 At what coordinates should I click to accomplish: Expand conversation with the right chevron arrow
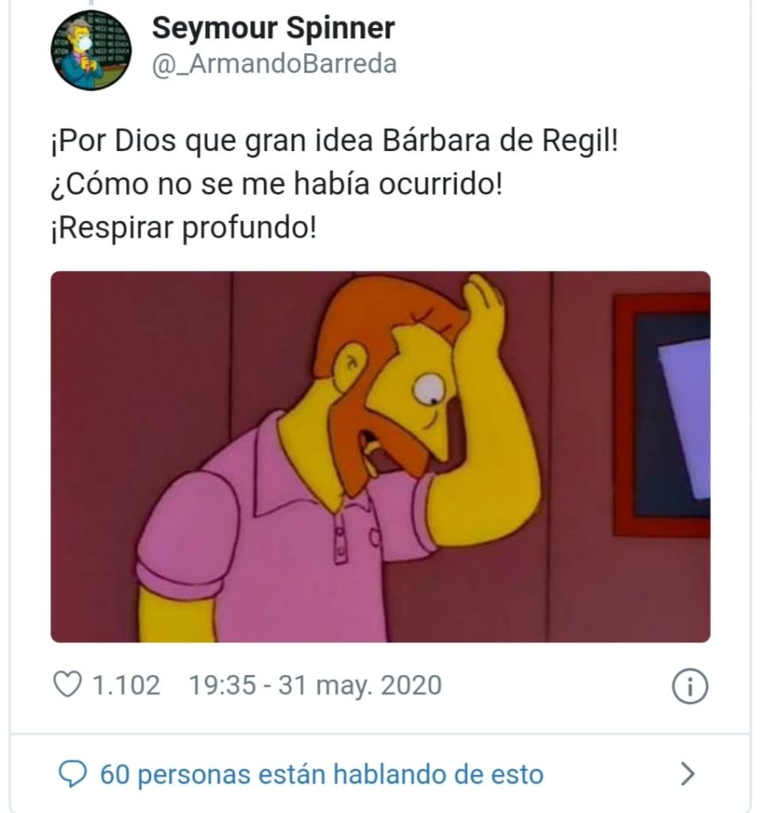pyautogui.click(x=687, y=775)
